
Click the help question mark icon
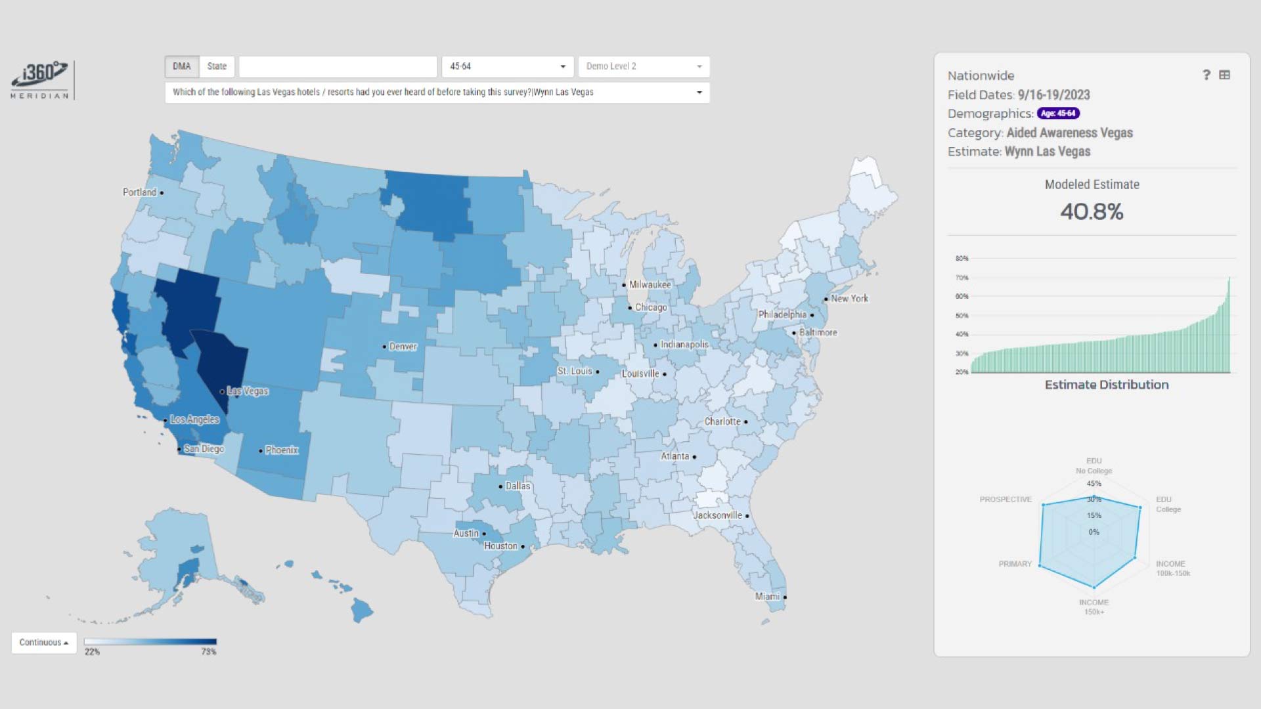point(1206,75)
